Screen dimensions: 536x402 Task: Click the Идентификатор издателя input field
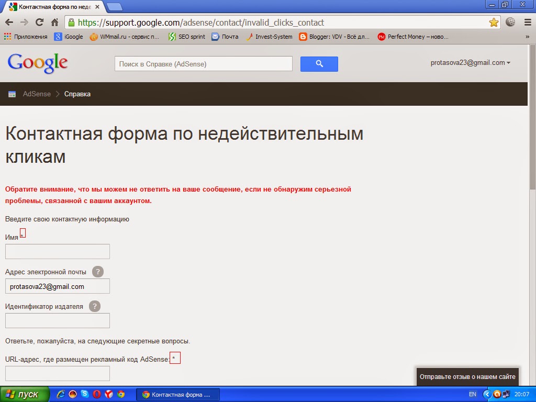click(x=58, y=321)
